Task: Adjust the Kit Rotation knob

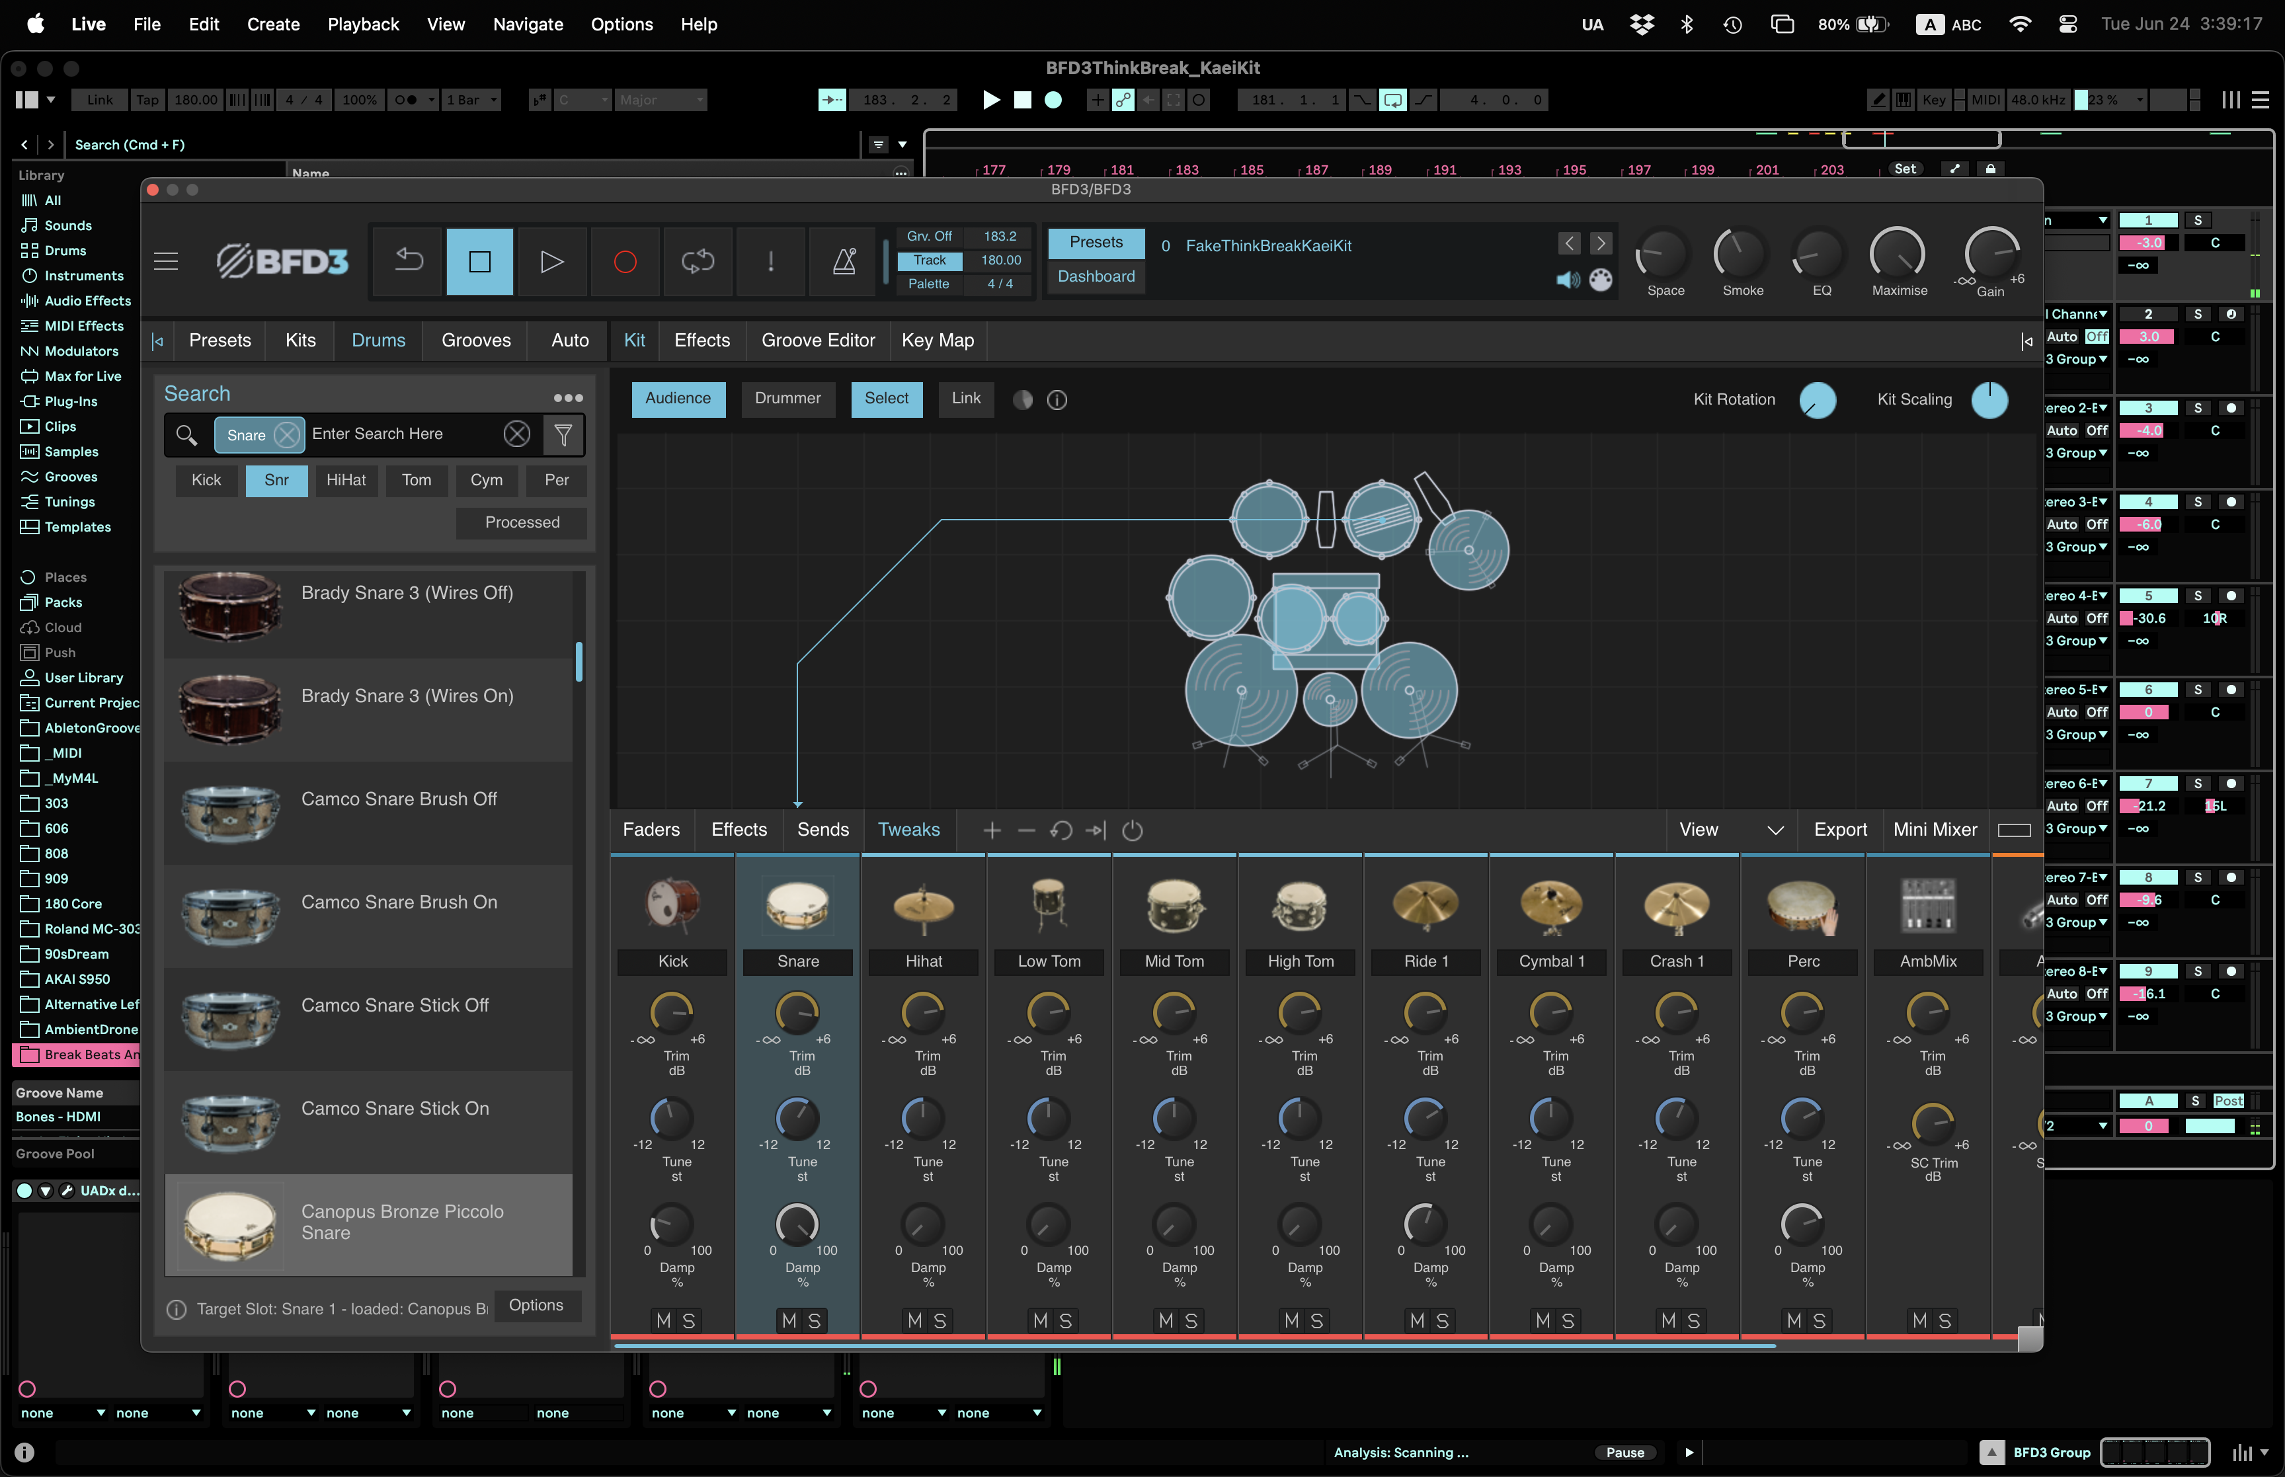Action: pos(1817,400)
